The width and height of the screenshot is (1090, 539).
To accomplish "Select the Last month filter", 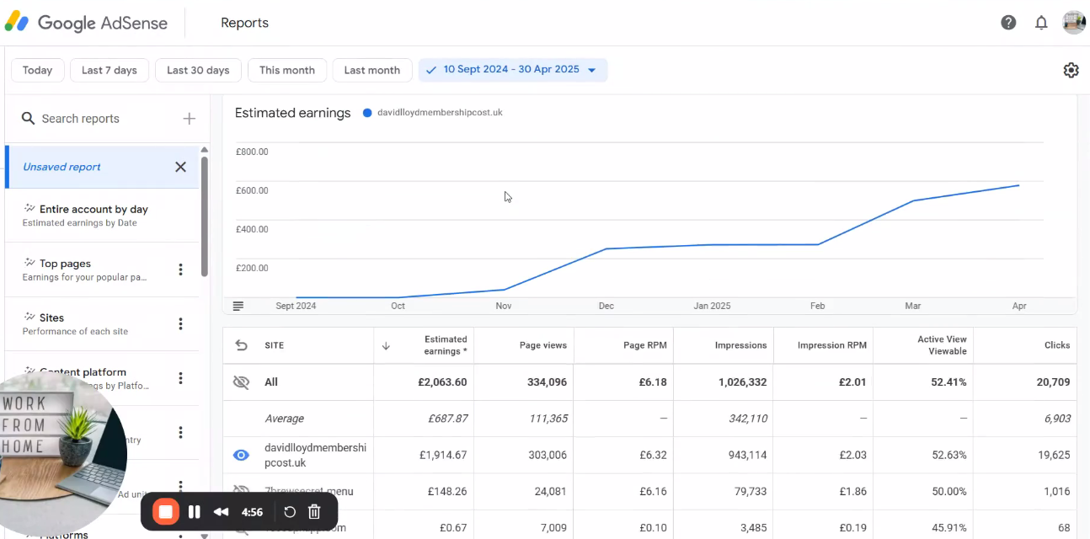I will (x=372, y=70).
